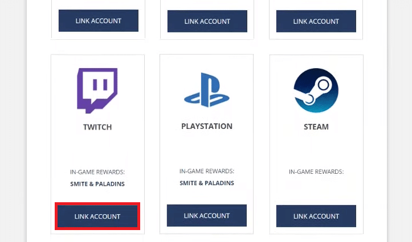Select the TWITCH heading text
The image size is (412, 242).
[97, 127]
